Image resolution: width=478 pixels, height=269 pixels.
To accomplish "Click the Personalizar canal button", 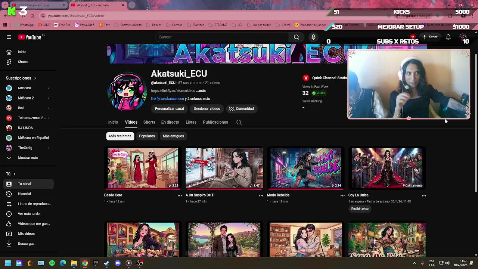I will coord(169,109).
